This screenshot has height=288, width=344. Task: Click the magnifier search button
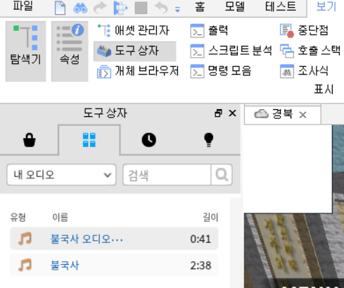coord(222,175)
